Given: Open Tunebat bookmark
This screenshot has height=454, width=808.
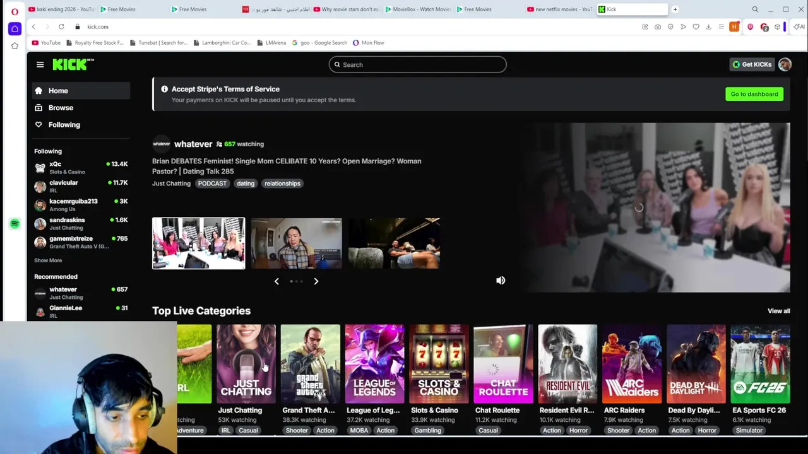Looking at the screenshot, I should (158, 43).
